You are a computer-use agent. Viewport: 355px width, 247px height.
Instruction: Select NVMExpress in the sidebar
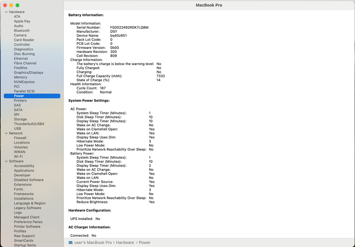24,82
